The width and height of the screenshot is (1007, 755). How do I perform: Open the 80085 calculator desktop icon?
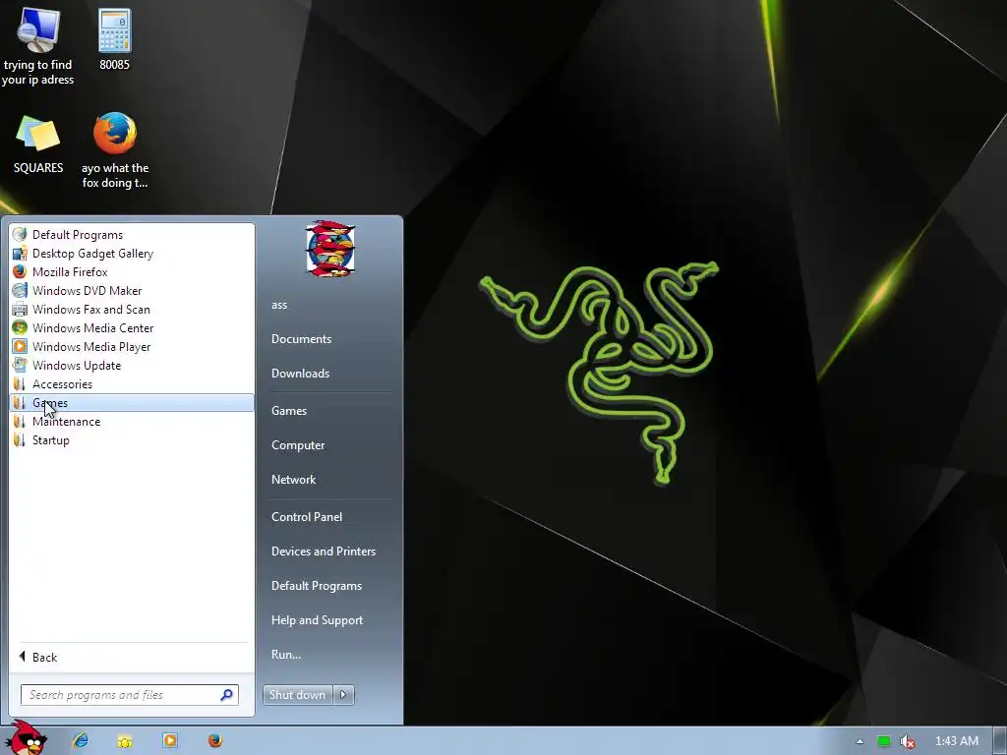click(115, 39)
